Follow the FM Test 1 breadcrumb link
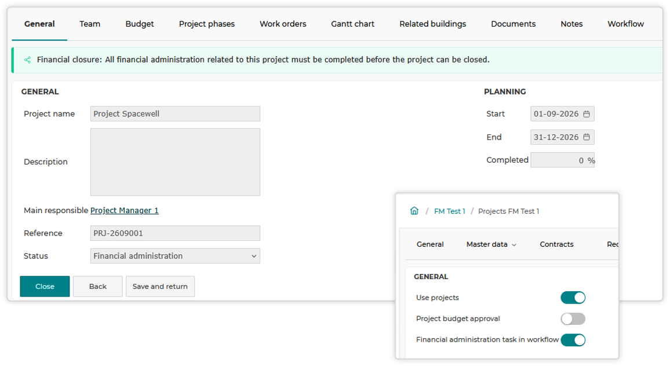The image size is (670, 366). (450, 211)
